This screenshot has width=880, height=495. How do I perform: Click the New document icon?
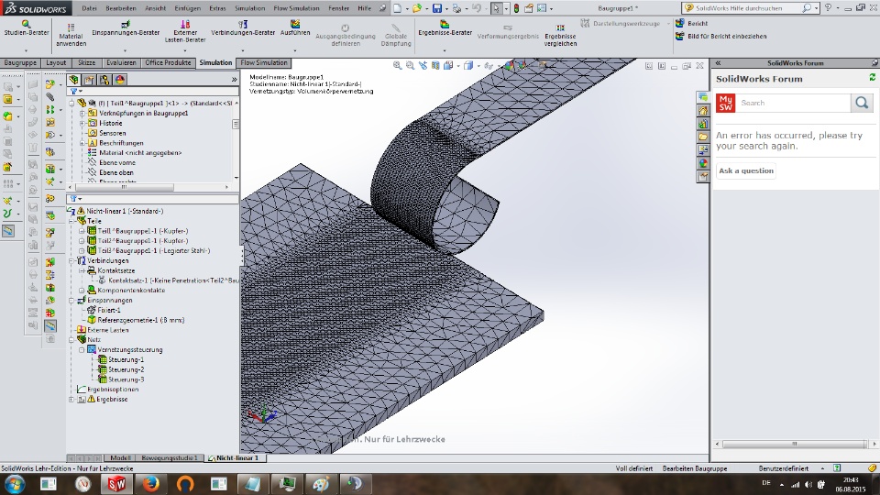pyautogui.click(x=397, y=8)
